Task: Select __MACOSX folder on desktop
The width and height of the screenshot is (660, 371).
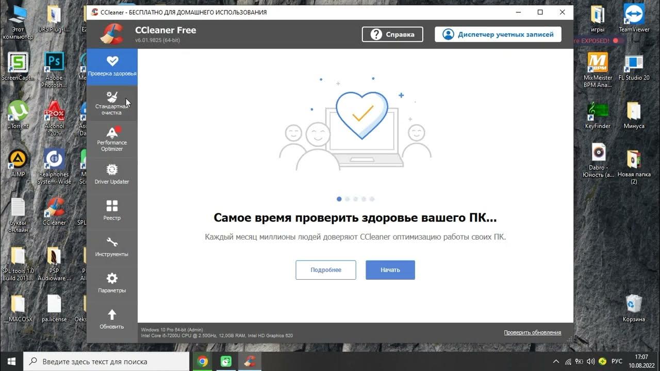Action: coord(18,308)
